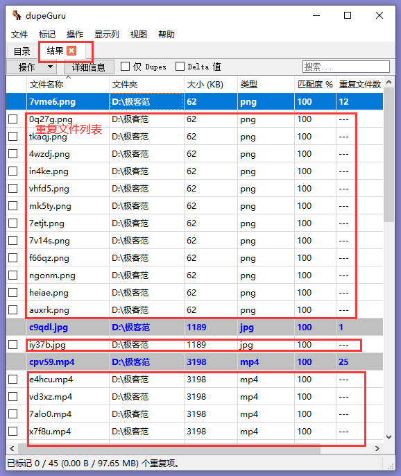401x476 pixels.
Task: Mark the checkbox for tkaqj.png
Action: [12, 136]
